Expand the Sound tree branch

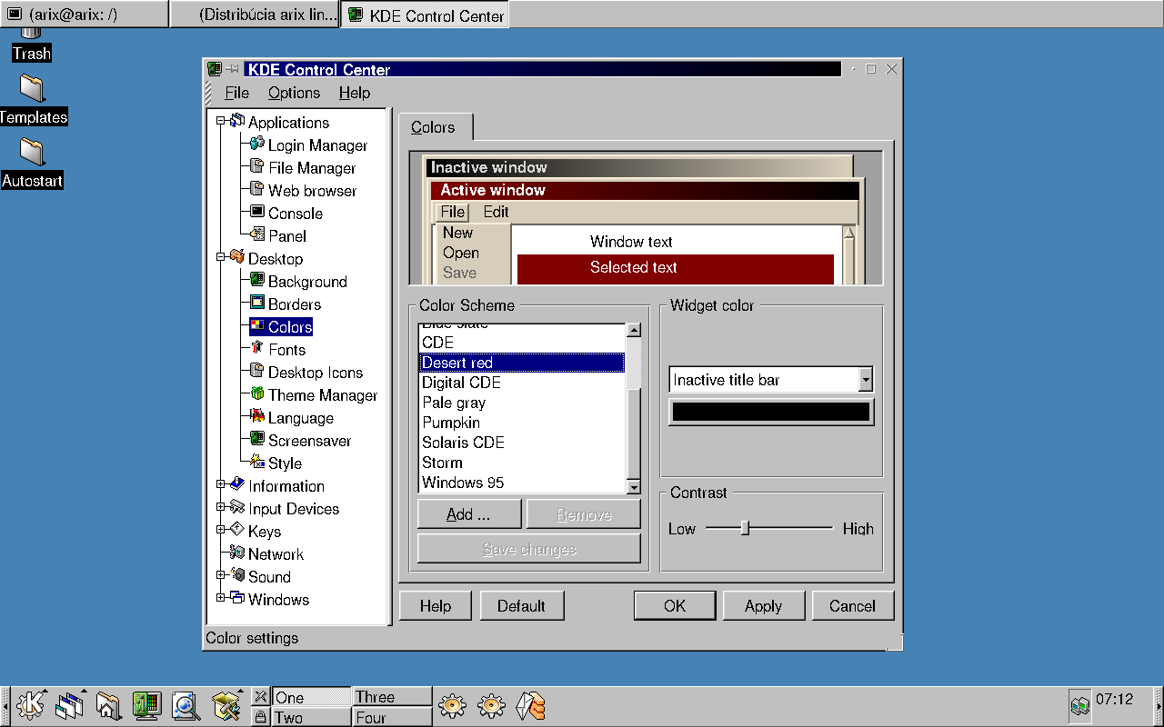click(220, 575)
